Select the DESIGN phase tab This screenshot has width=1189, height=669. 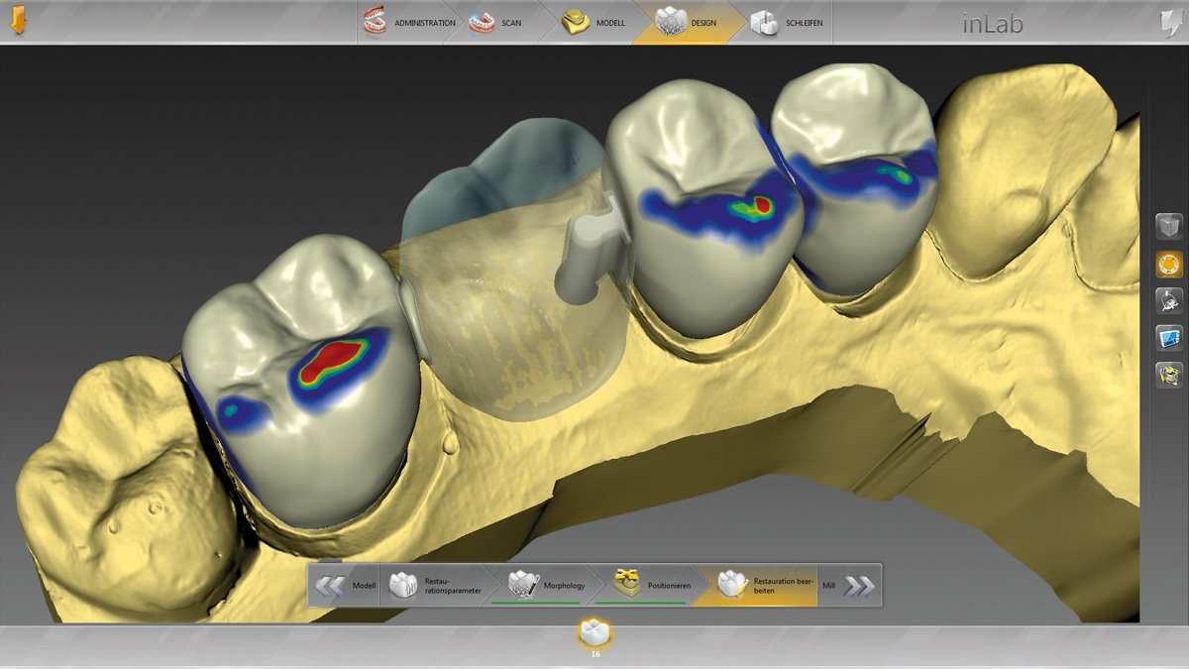pyautogui.click(x=686, y=22)
